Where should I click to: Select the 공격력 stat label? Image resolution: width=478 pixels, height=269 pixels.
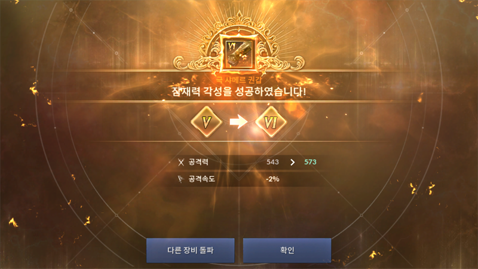pyautogui.click(x=198, y=162)
